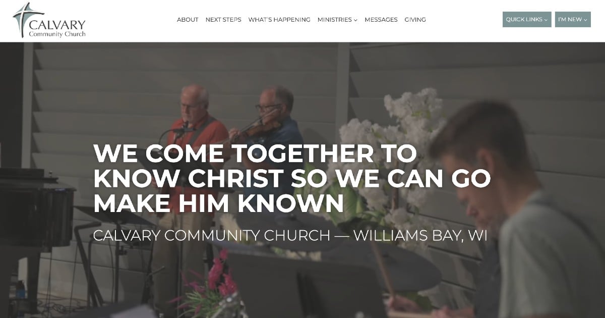Expand the Ministries chevron arrow
The image size is (605, 318).
point(355,20)
